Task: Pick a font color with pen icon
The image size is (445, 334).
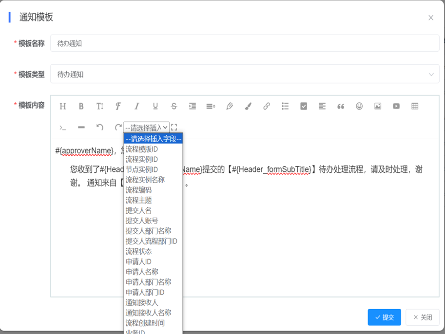Action: (230, 106)
